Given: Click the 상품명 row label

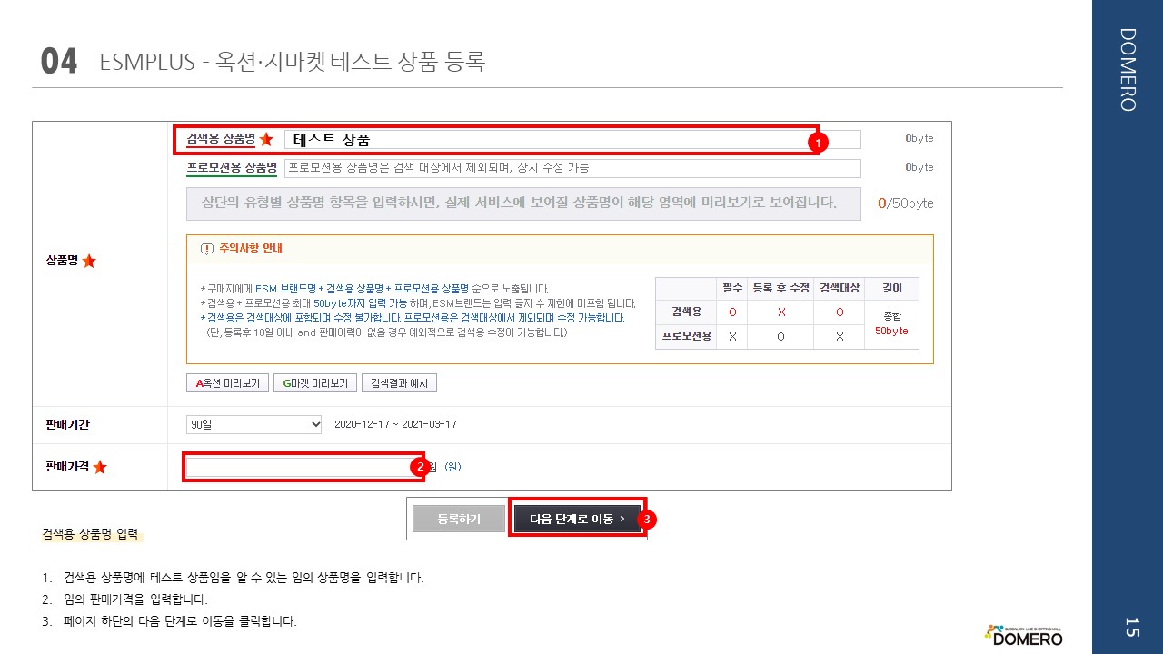Looking at the screenshot, I should (x=62, y=261).
